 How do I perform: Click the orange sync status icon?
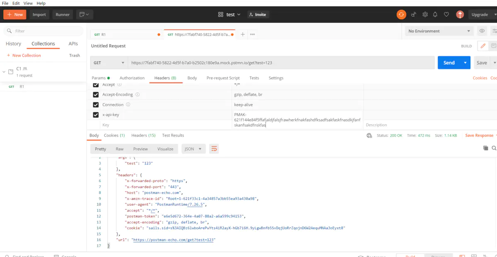click(x=401, y=14)
